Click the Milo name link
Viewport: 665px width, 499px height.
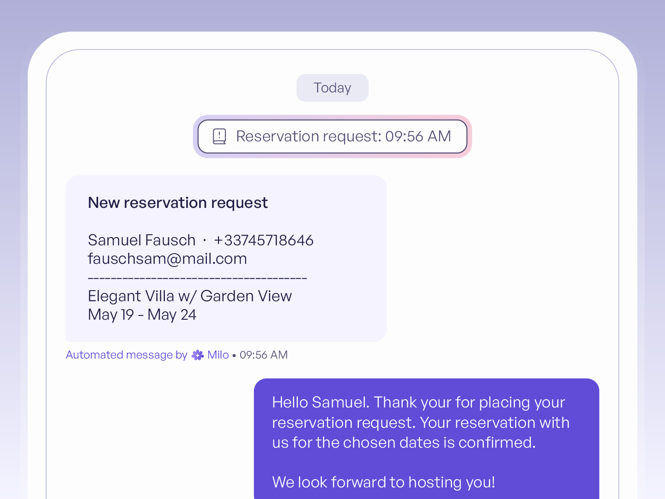[x=218, y=355]
